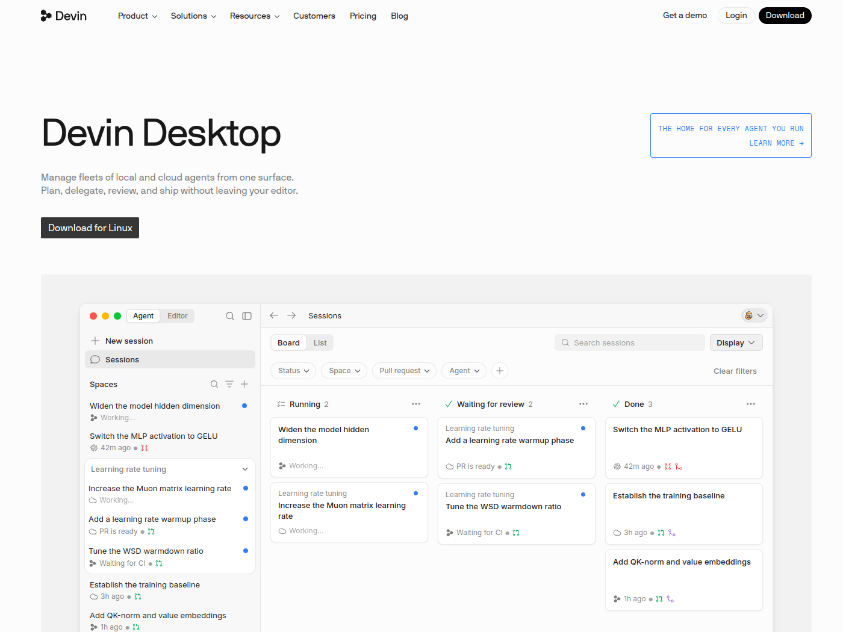
Task: Switch to Agent mode in the toggle
Action: click(x=143, y=316)
